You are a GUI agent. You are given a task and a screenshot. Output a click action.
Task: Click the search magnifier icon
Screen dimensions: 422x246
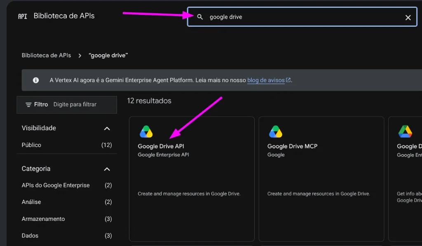[200, 17]
